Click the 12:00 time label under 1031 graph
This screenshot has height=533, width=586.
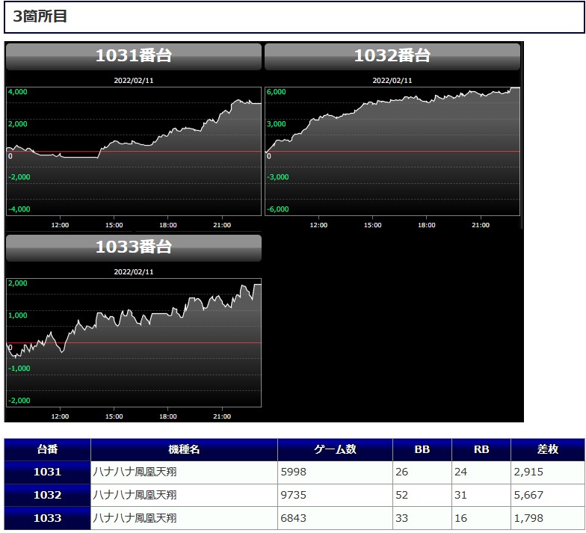[x=60, y=225]
